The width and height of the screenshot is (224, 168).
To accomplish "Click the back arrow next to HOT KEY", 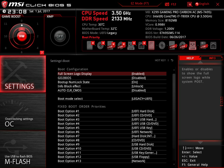I will tap(172, 60).
